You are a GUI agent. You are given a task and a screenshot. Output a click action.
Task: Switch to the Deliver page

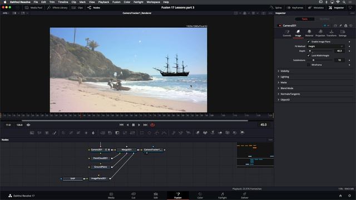[244, 196]
